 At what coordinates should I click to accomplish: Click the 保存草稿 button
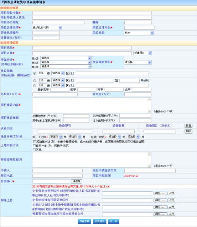[x=84, y=221]
